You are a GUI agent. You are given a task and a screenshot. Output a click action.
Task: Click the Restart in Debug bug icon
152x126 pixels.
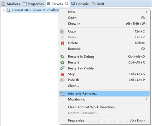pyautogui.click(x=63, y=57)
